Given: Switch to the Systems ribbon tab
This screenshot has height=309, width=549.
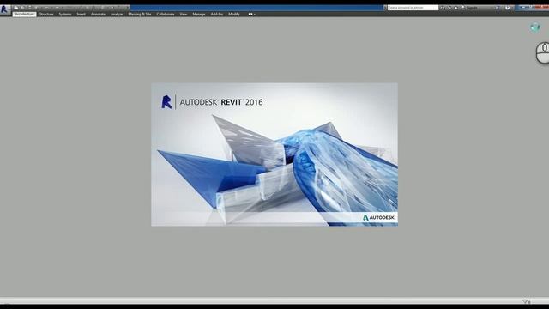Looking at the screenshot, I should [x=65, y=15].
